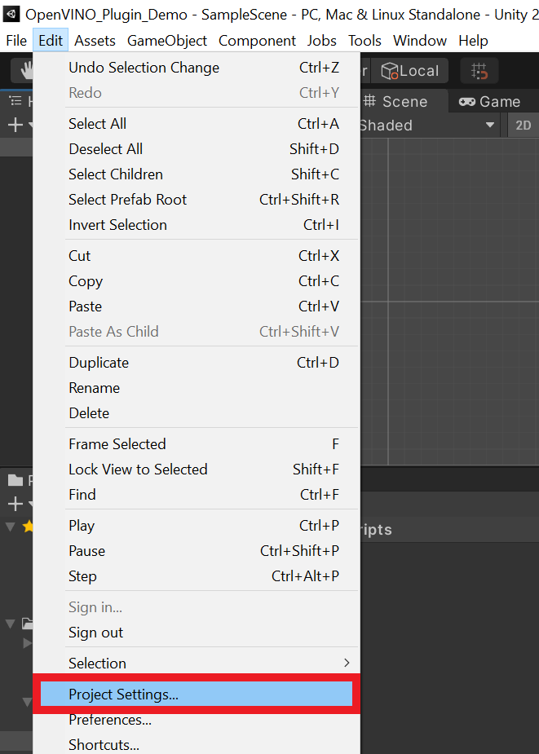Toggle 2D view mode in Scene
539x754 pixels.
(523, 126)
